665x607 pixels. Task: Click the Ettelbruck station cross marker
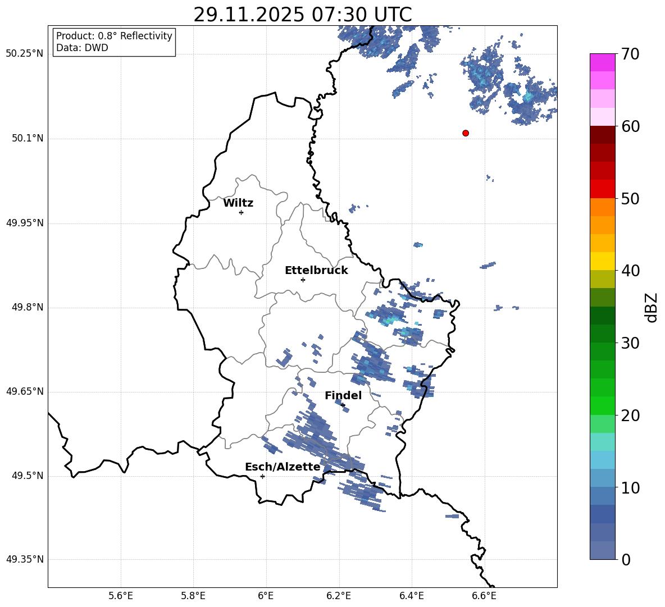tap(303, 280)
